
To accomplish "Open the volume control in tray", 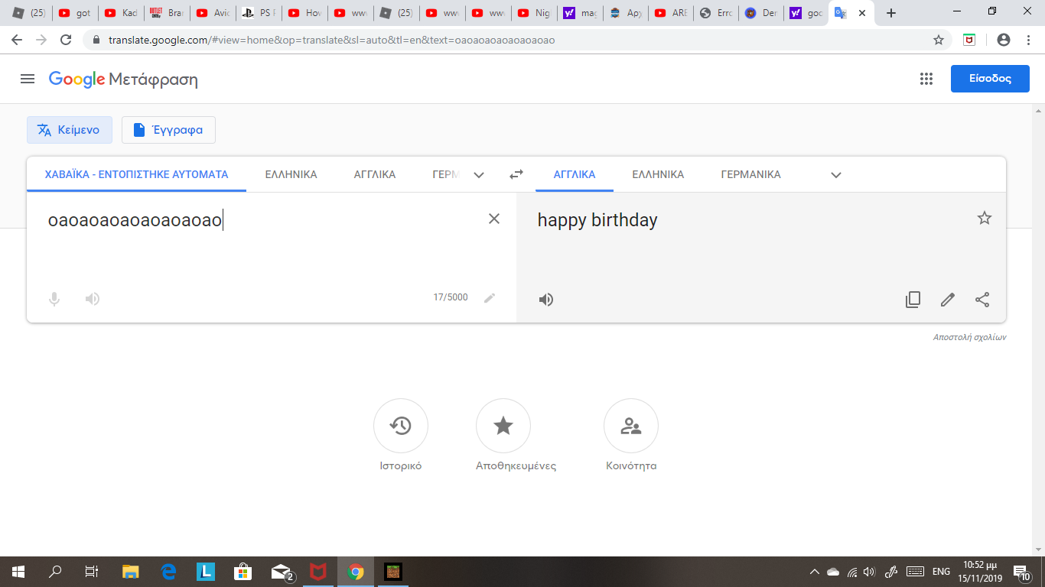I will (869, 571).
